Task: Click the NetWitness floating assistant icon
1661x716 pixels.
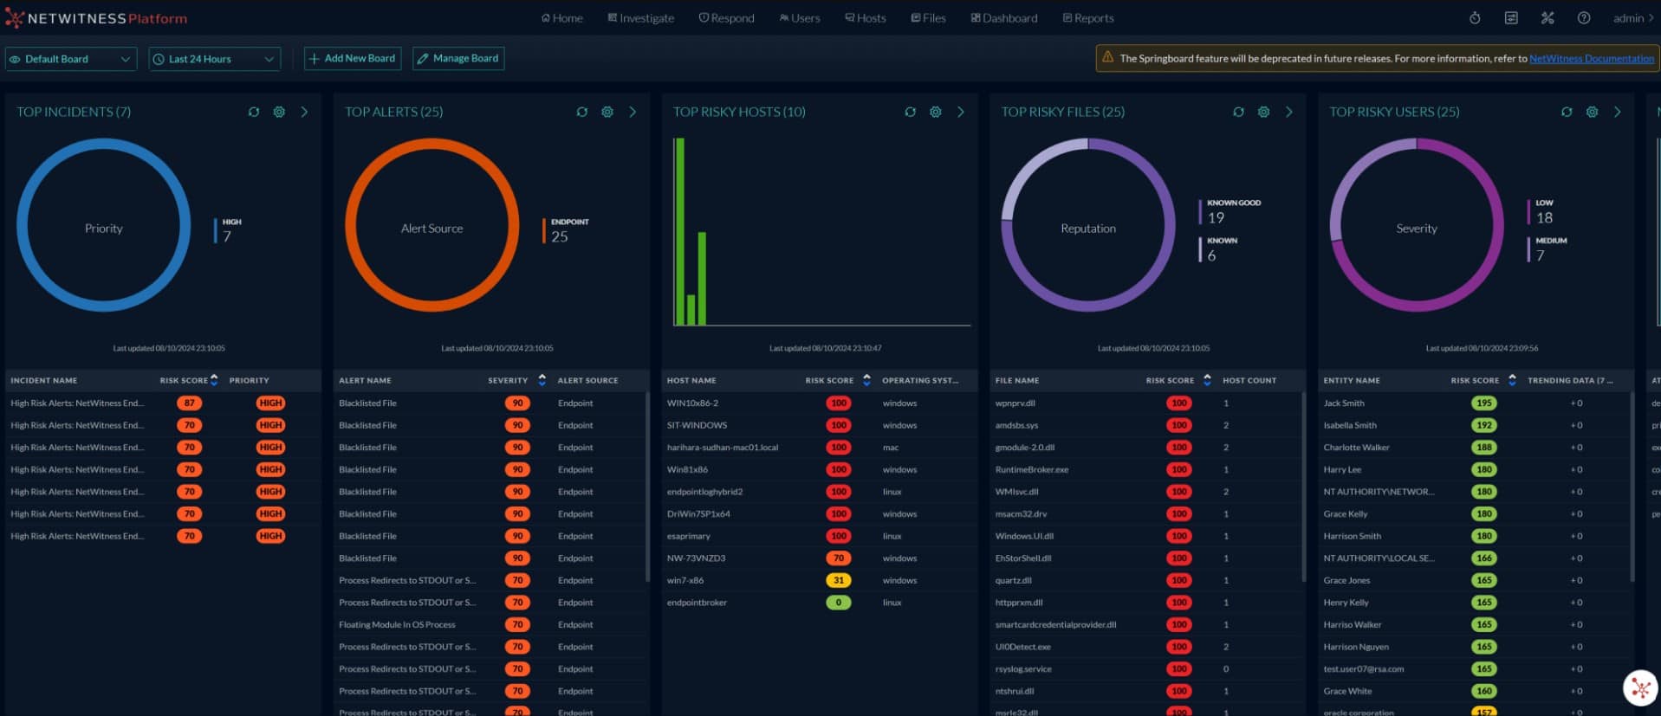Action: pos(1640,689)
